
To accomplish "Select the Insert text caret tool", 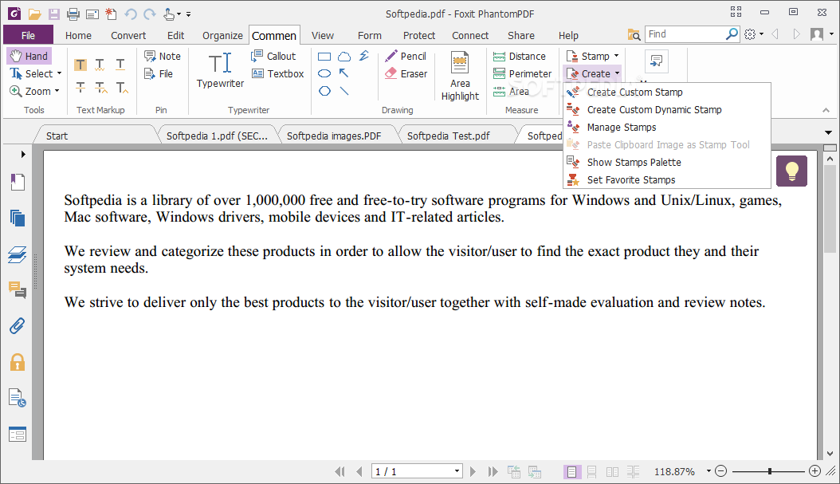I will pos(122,87).
